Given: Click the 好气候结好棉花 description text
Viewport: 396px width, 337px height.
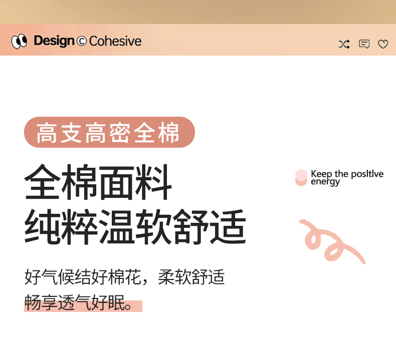Looking at the screenshot, I should coord(83,276).
